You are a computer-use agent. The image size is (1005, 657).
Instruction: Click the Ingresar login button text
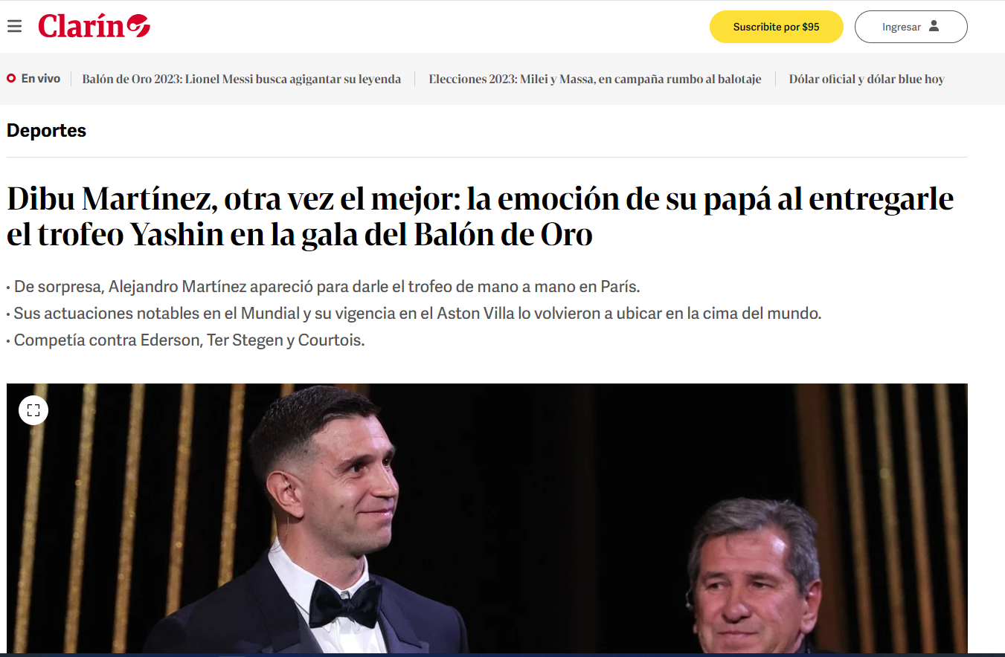click(x=902, y=27)
